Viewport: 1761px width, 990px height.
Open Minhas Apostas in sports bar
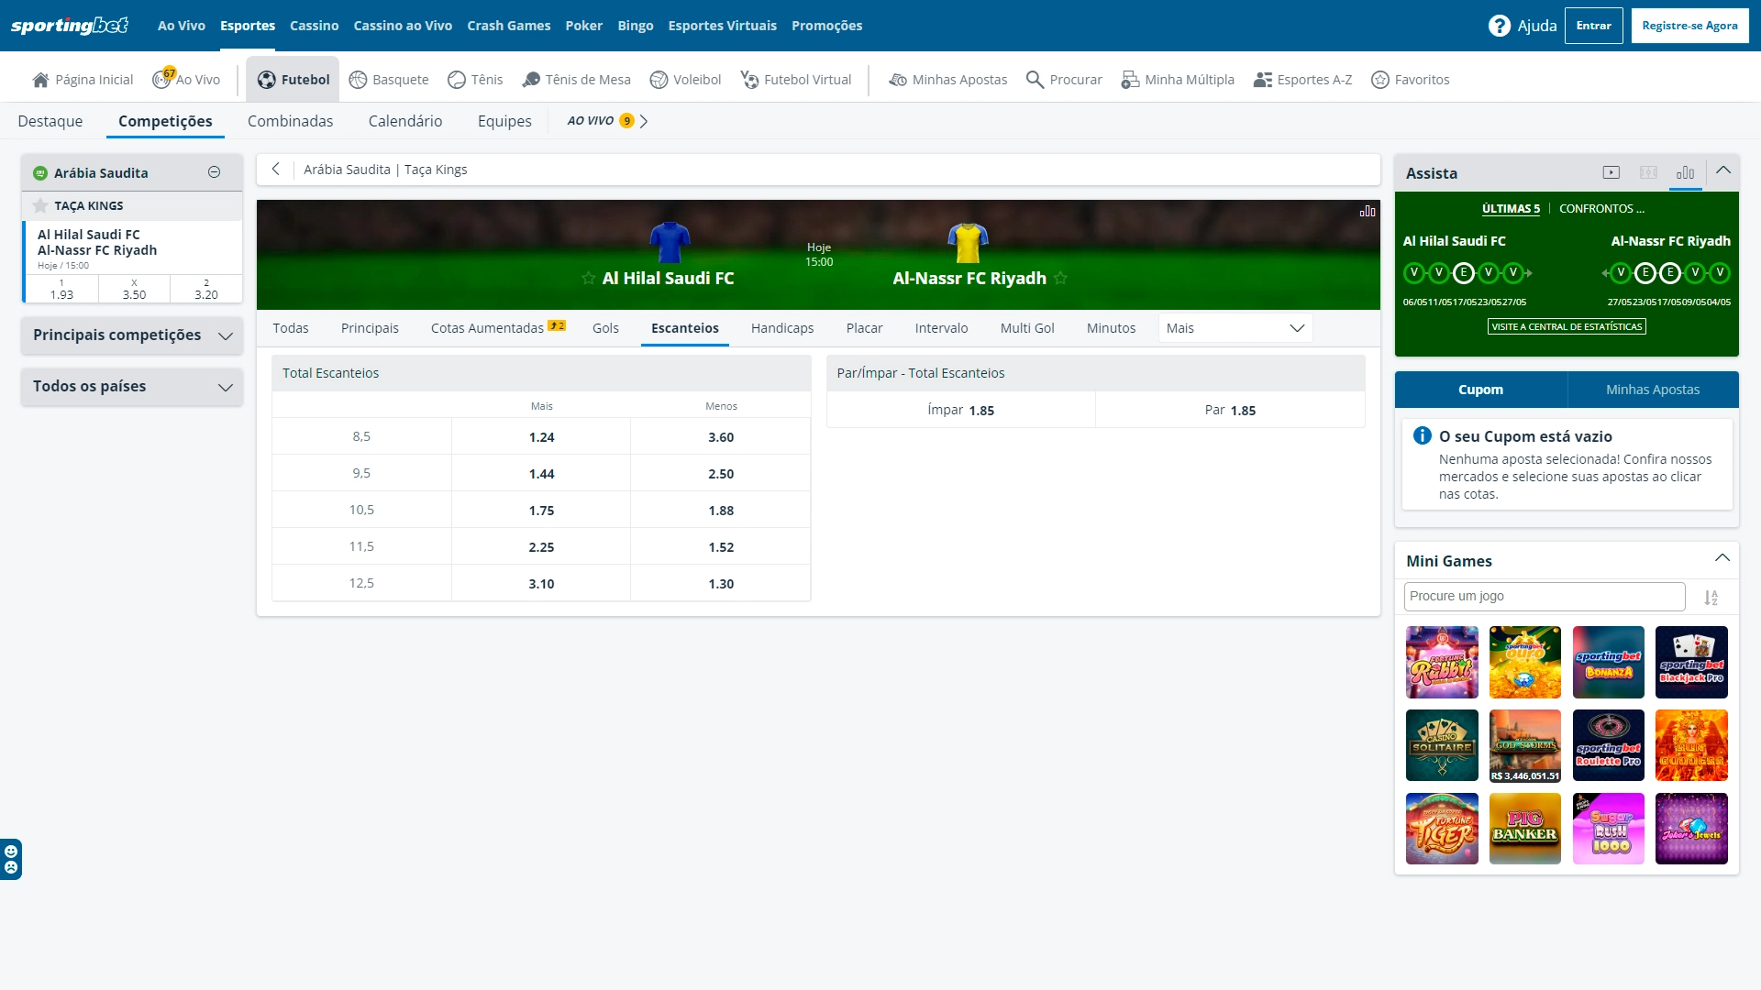pyautogui.click(x=947, y=80)
